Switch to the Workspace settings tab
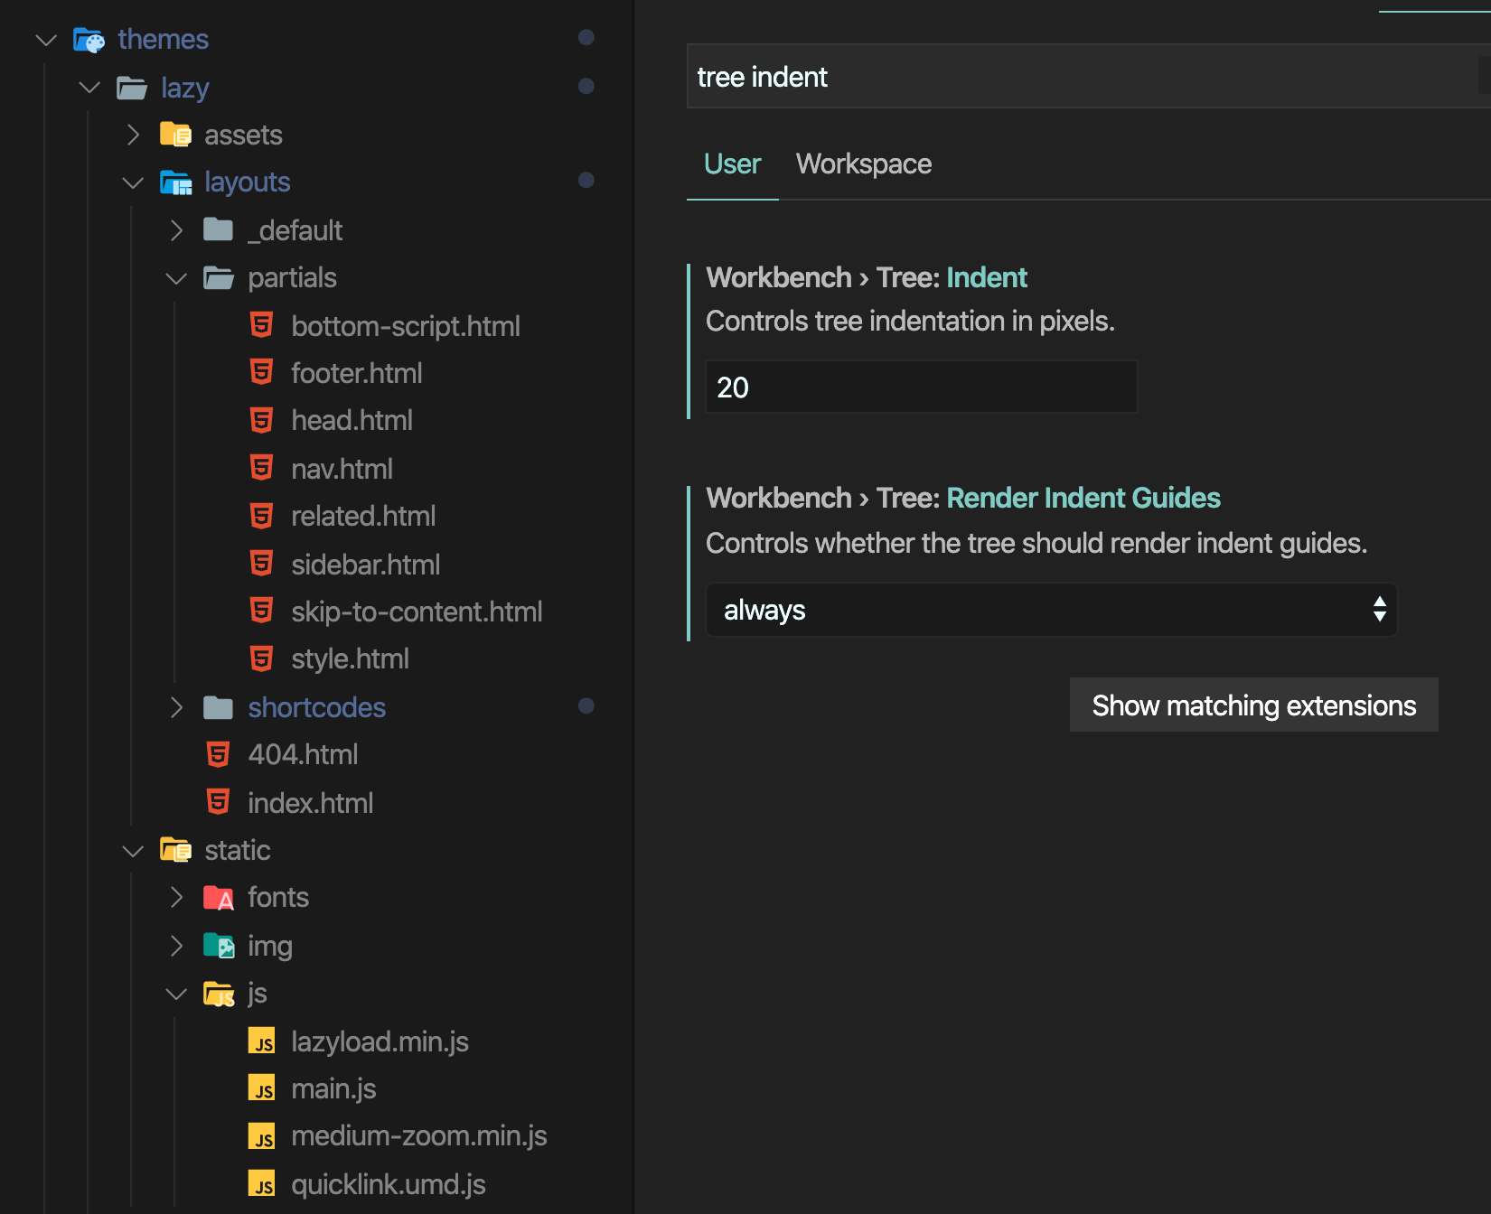This screenshot has width=1491, height=1214. 864,163
